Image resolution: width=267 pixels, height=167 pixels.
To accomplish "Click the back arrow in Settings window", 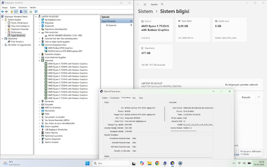I will pyautogui.click(x=138, y=4).
